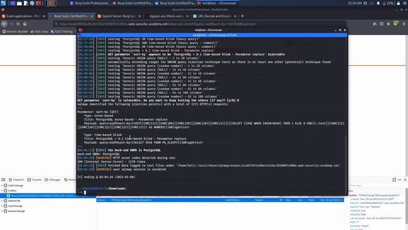
Task: Open the red terminal launcher in panel
Action: (x=38, y=3)
